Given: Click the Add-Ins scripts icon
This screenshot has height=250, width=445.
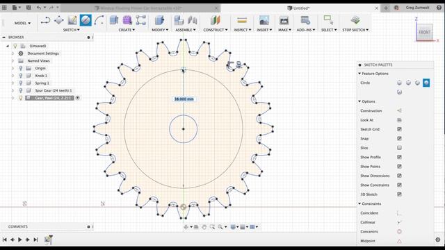Looking at the screenshot, I should (x=305, y=20).
